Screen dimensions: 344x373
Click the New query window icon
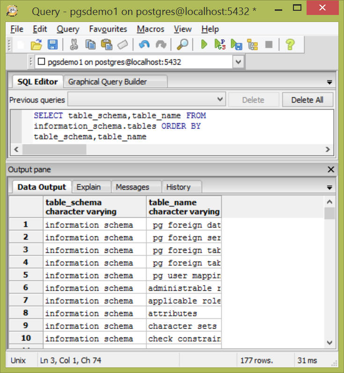[21, 44]
